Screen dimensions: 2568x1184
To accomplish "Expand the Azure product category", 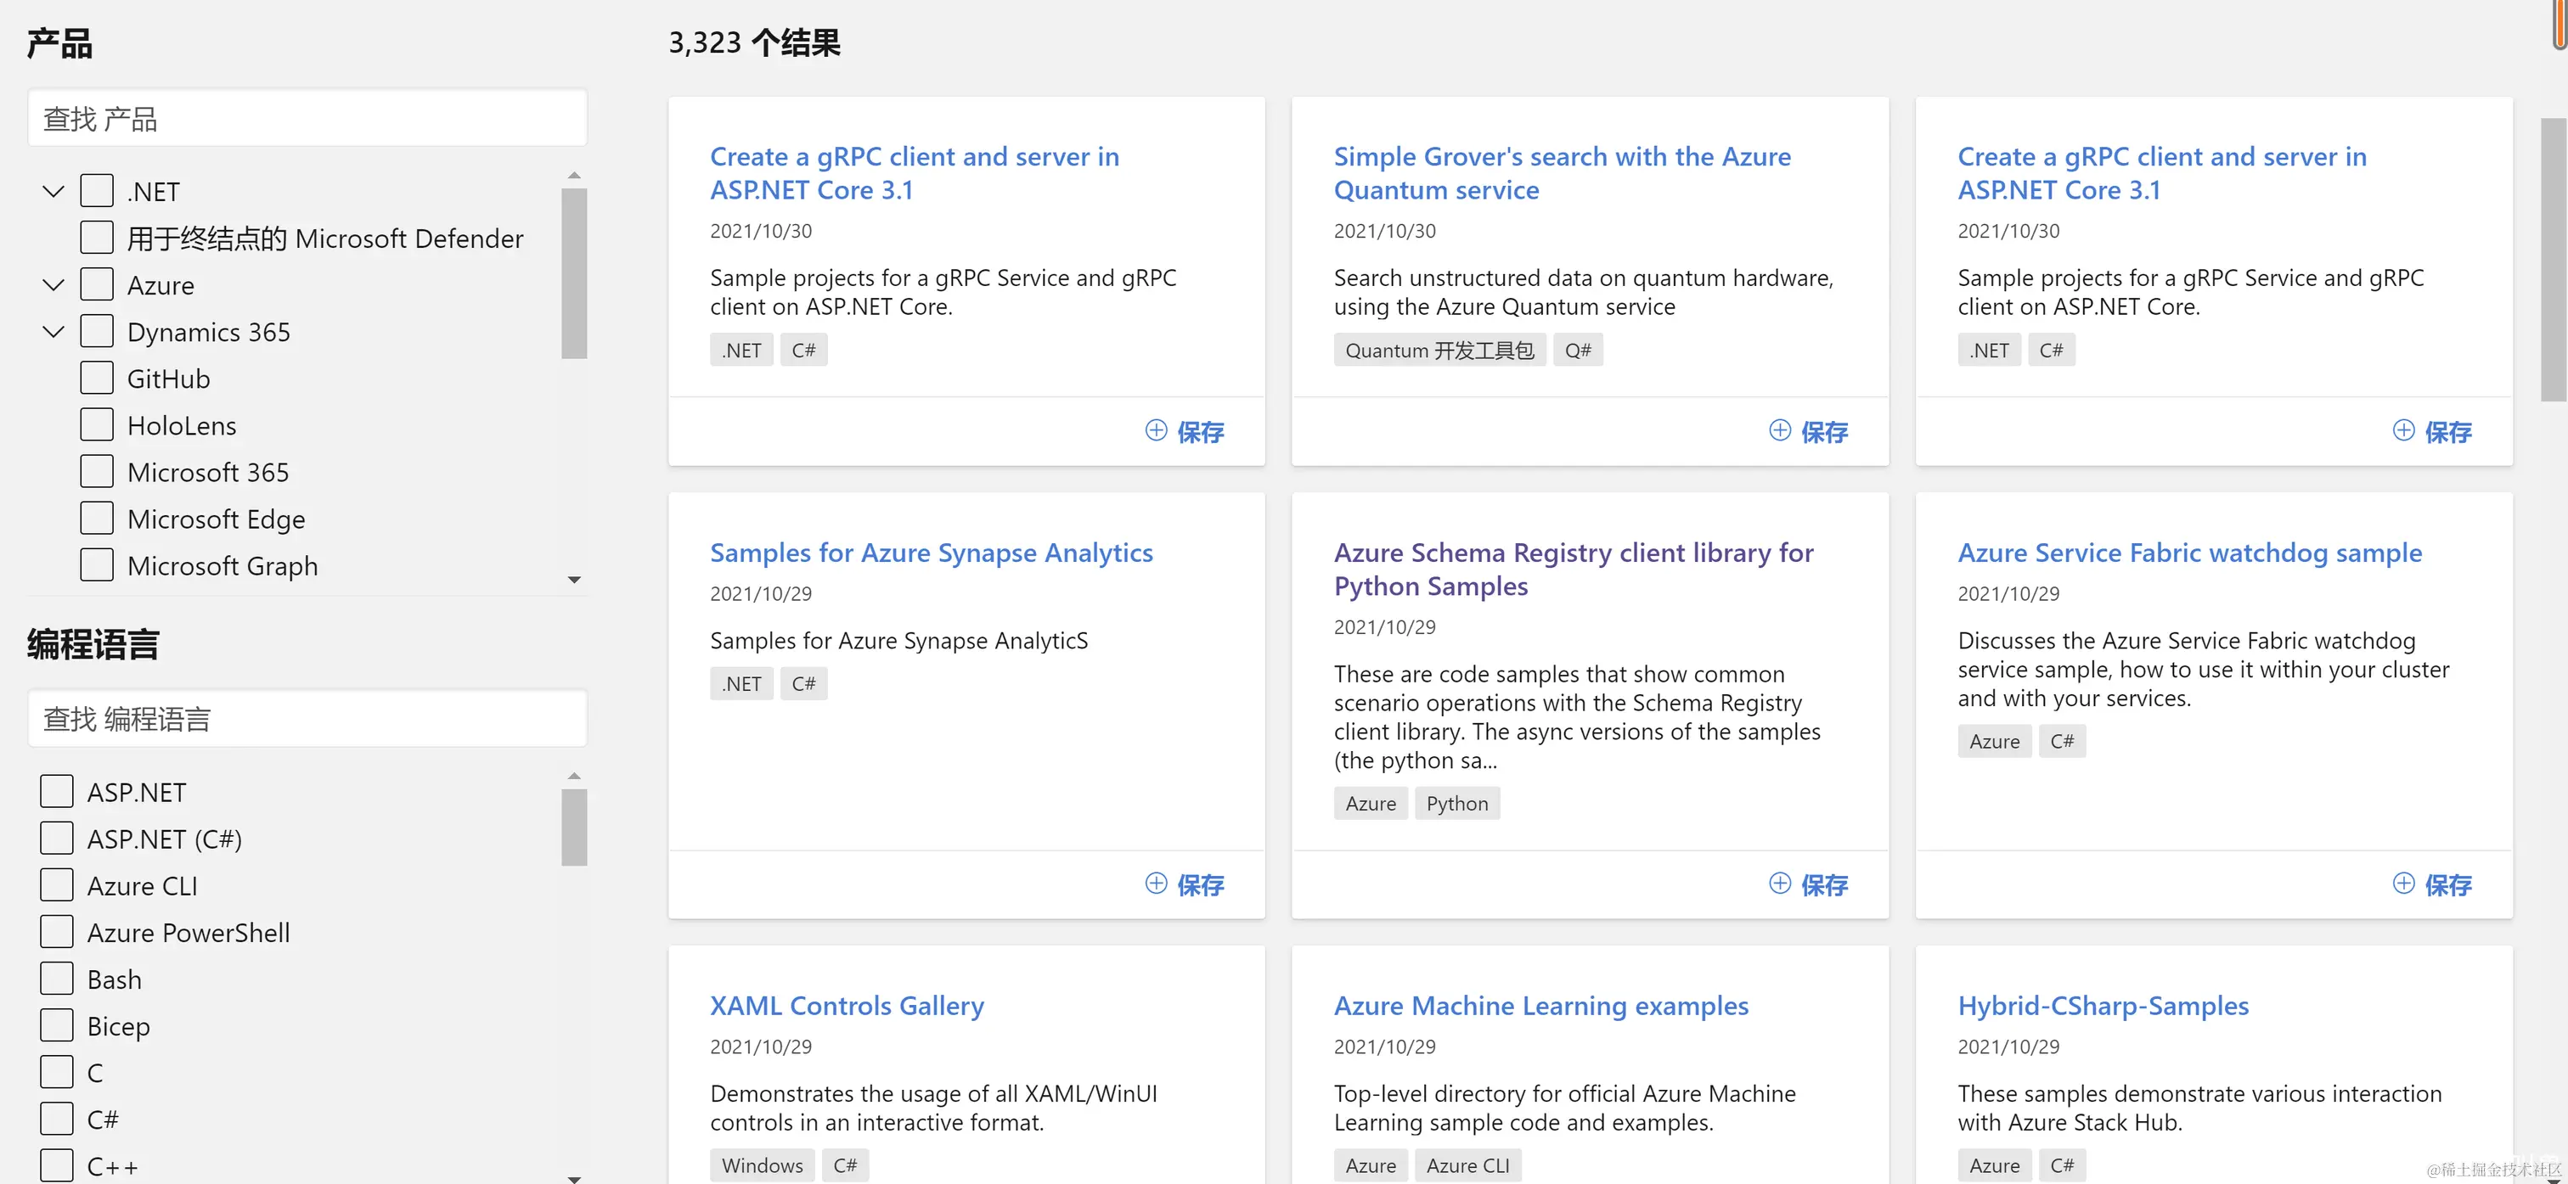I will (53, 285).
